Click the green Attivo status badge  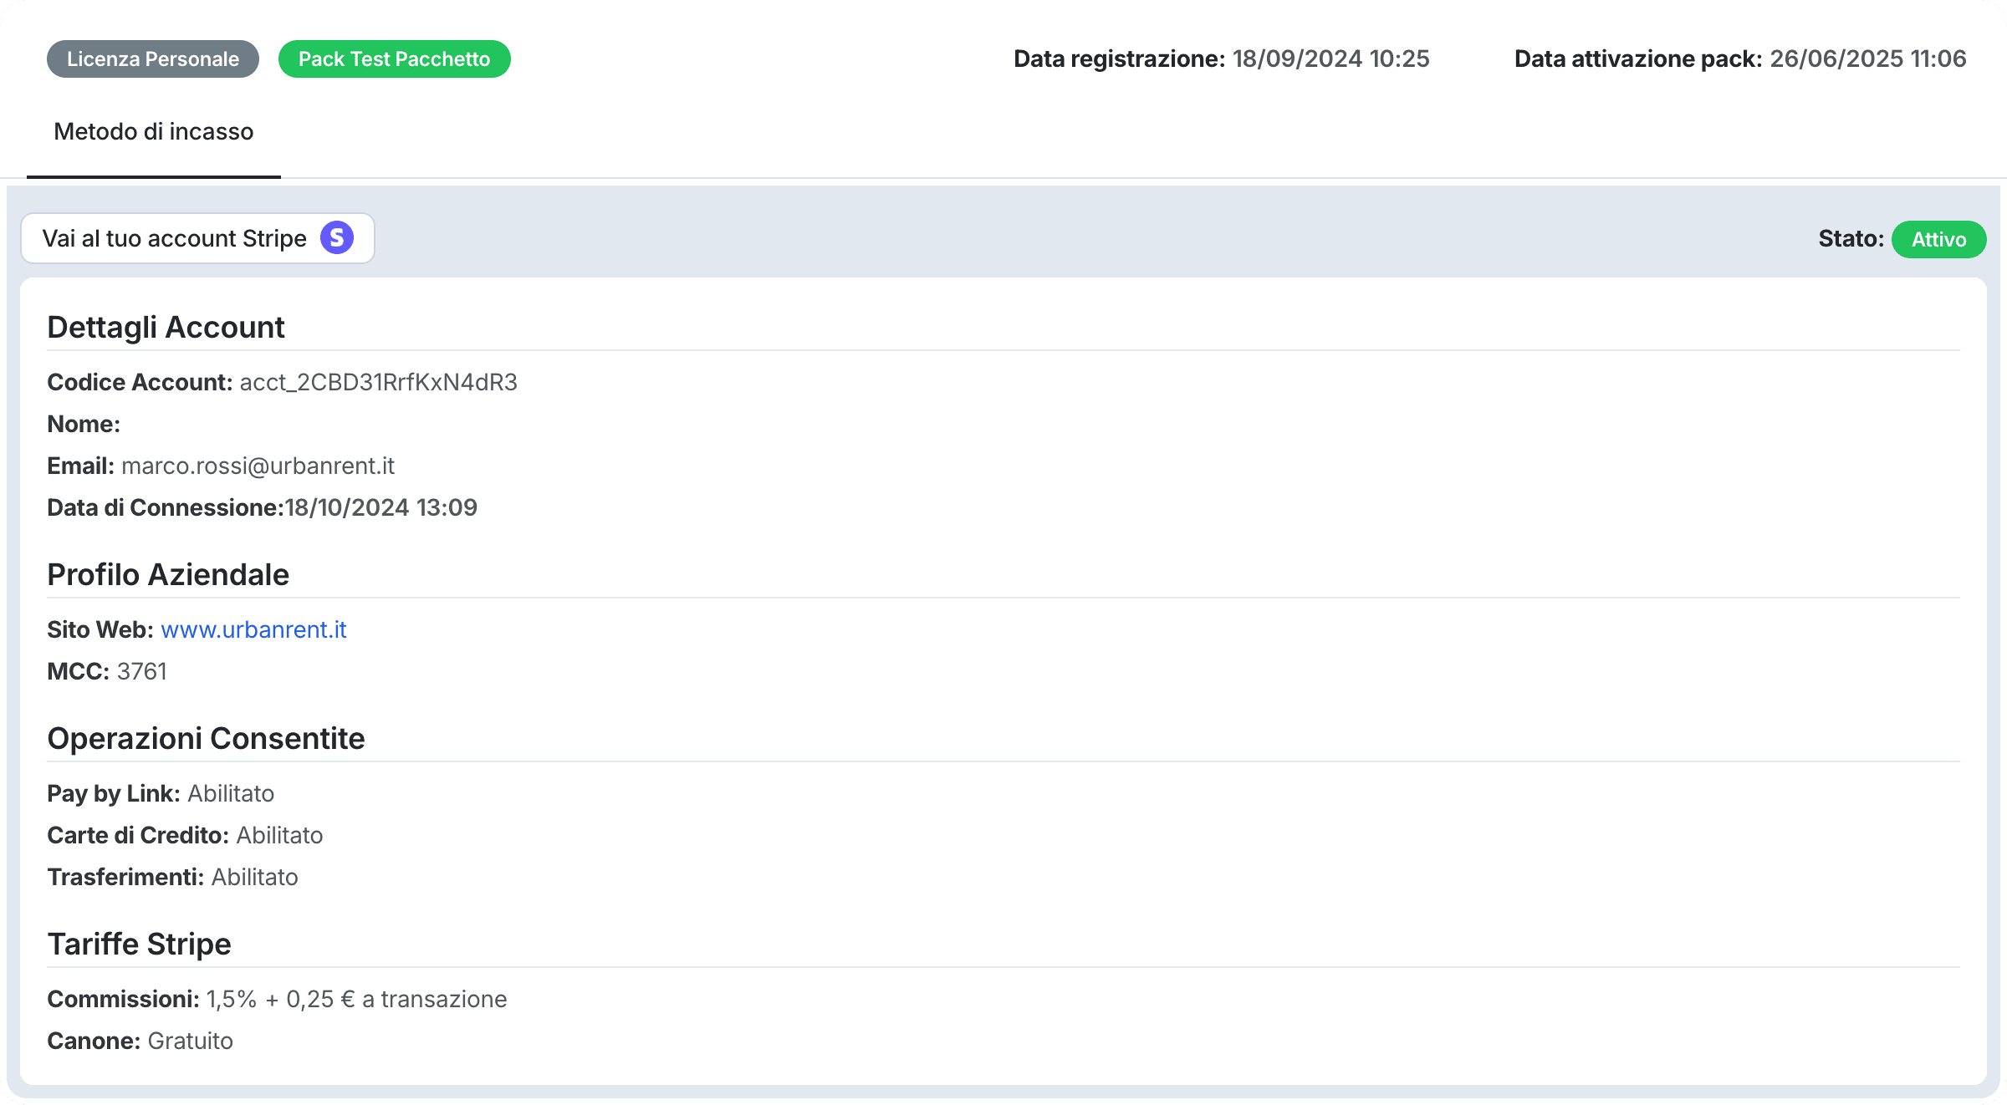[x=1938, y=240]
